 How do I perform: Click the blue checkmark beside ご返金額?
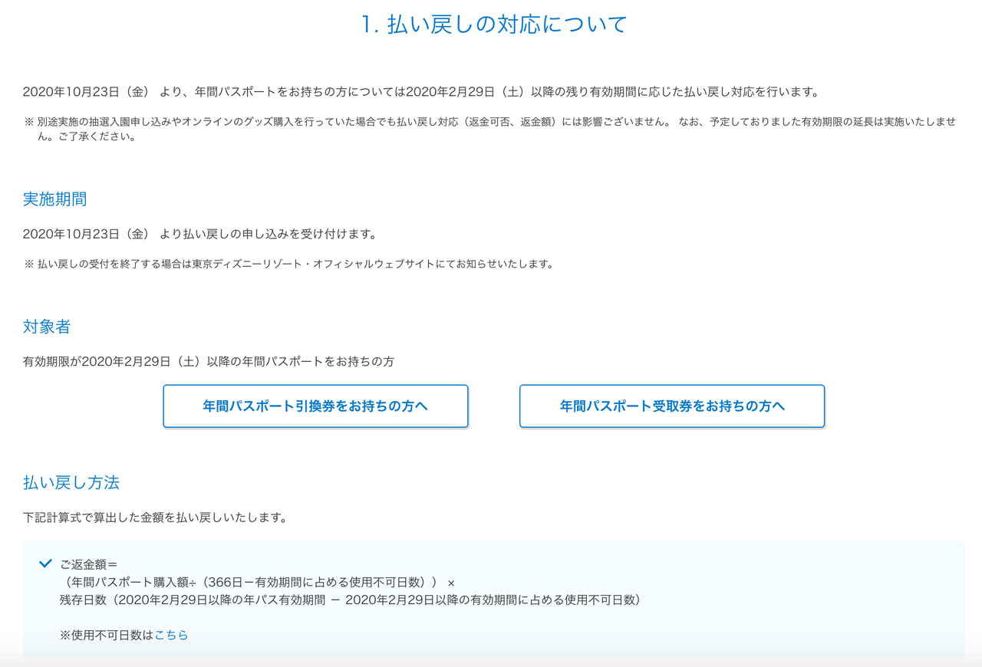pos(45,563)
